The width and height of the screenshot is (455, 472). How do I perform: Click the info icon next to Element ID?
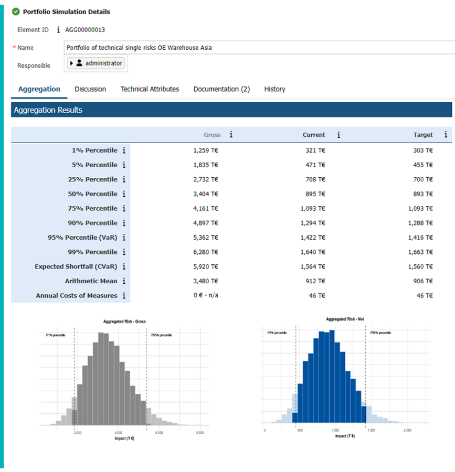click(x=58, y=30)
